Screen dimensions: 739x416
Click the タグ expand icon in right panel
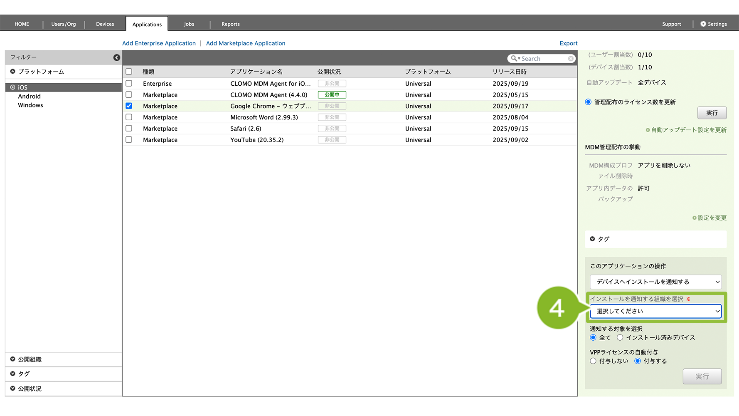592,239
